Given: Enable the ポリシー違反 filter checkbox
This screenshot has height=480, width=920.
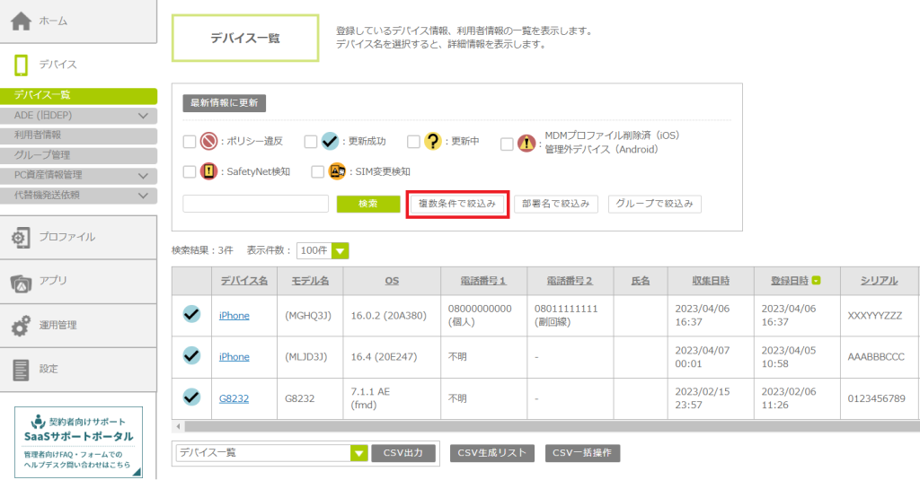Looking at the screenshot, I should tap(190, 142).
